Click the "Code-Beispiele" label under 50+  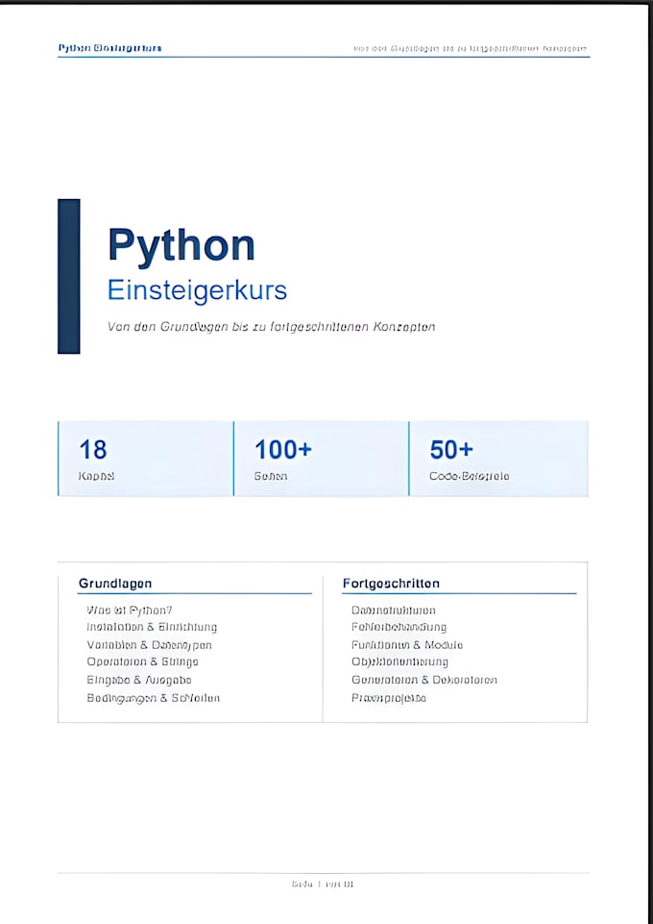[470, 476]
